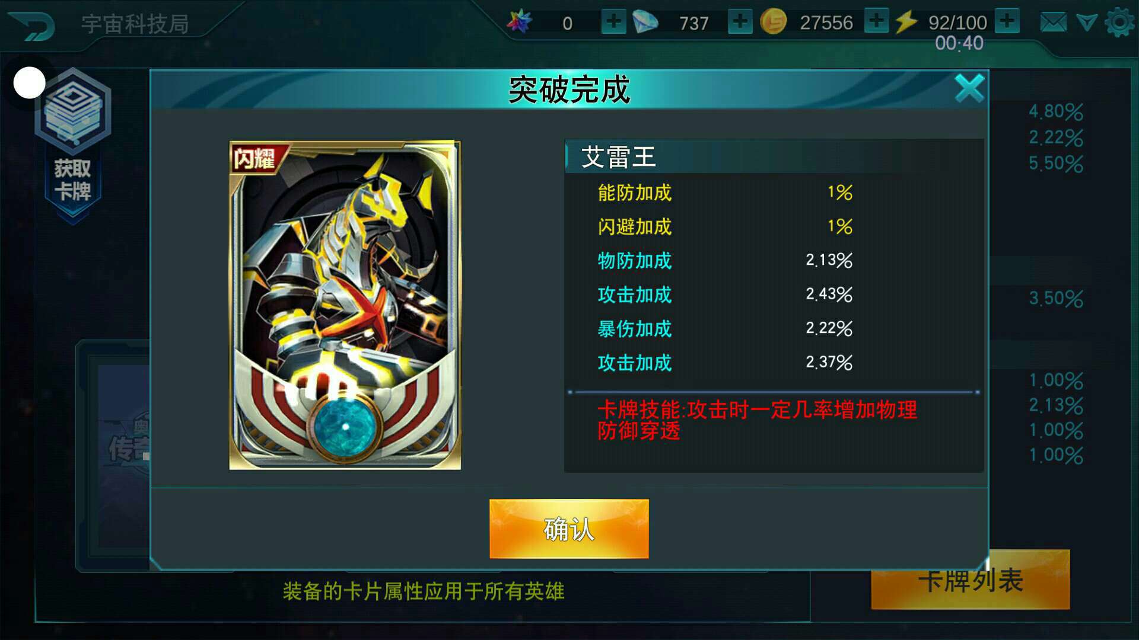Tap the red 卡牌技能 description text
Image resolution: width=1139 pixels, height=640 pixels.
pyautogui.click(x=757, y=420)
